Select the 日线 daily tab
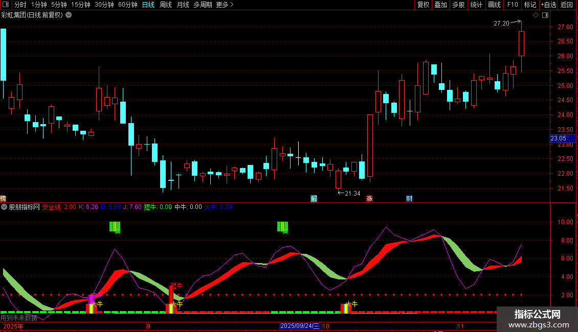Viewport: 578px width, 332px height. pyautogui.click(x=148, y=5)
